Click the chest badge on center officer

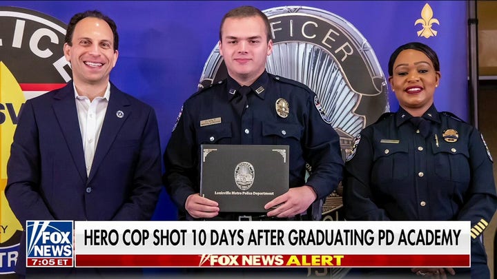point(282,108)
